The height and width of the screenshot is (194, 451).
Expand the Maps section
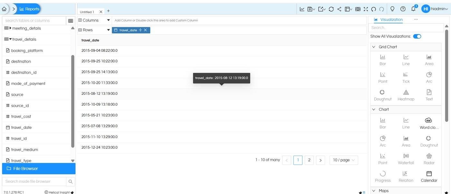pos(374,191)
